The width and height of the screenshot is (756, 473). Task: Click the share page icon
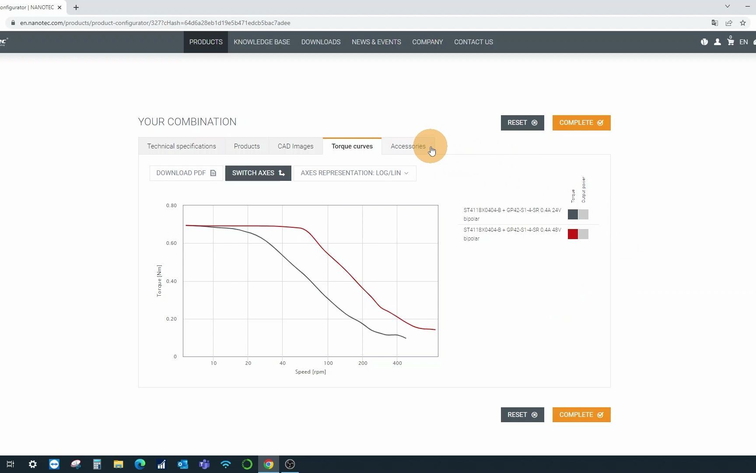pos(729,23)
